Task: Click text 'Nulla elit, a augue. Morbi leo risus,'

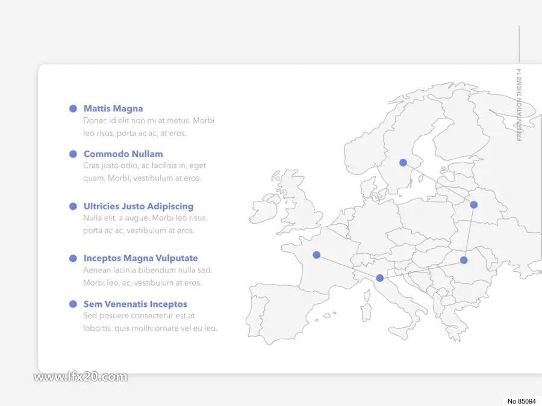Action: 145,218
